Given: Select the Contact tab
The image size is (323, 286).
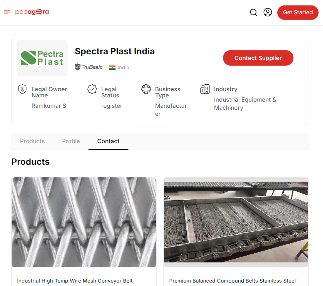Looking at the screenshot, I should (108, 141).
